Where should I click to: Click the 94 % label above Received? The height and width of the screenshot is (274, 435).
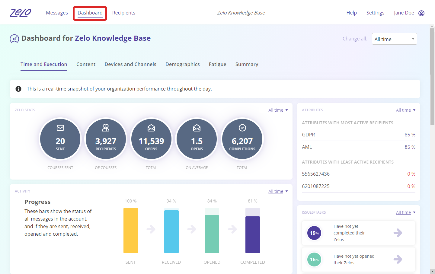coord(171,201)
